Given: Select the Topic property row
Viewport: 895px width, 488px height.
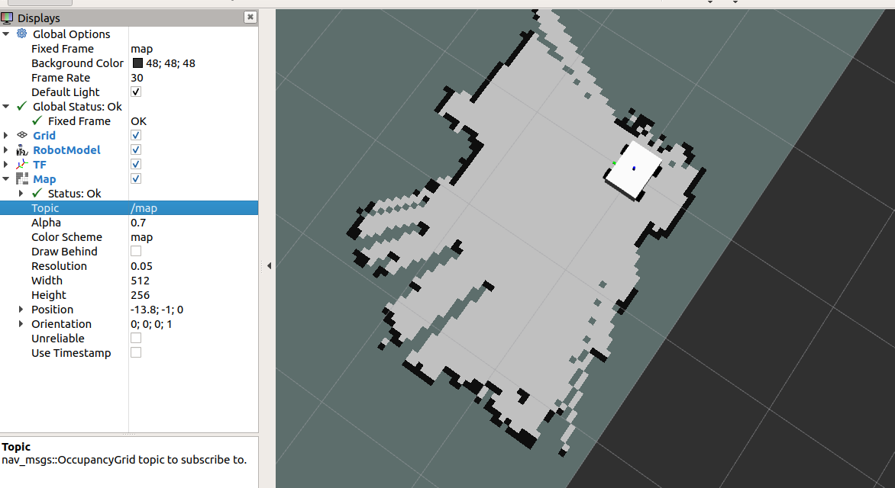Looking at the screenshot, I should (76, 208).
